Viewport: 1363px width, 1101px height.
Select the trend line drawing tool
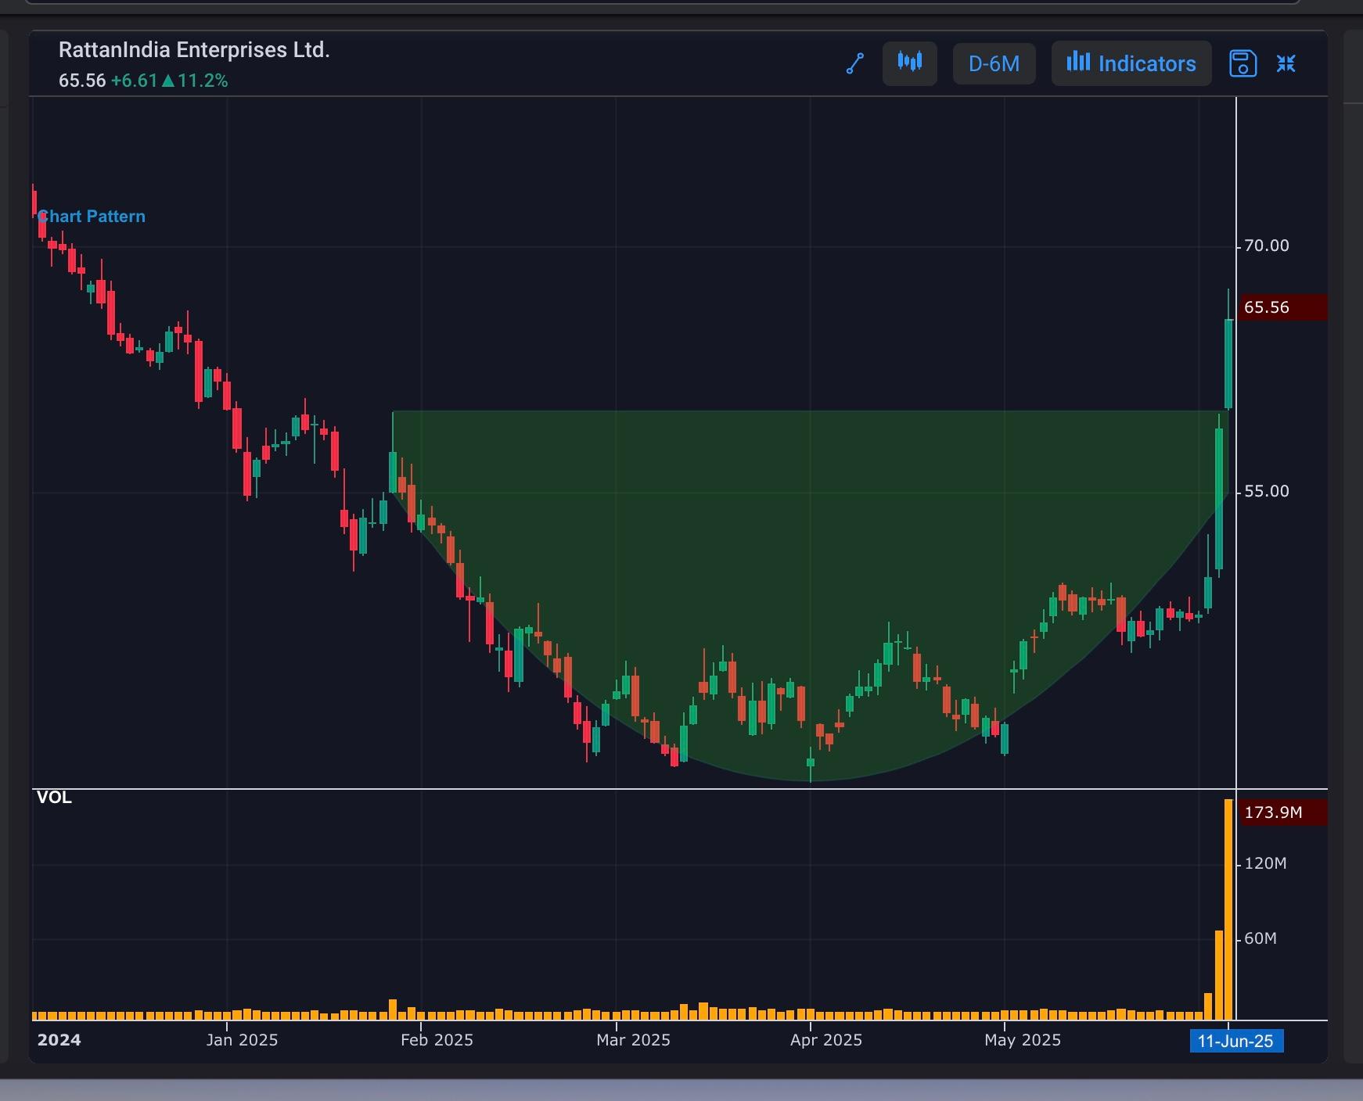tap(855, 63)
